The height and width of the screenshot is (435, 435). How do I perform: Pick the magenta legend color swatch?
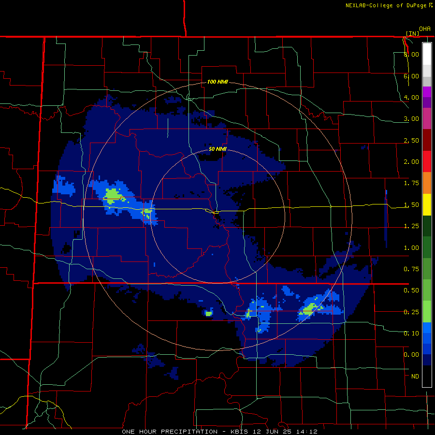[x=427, y=92]
